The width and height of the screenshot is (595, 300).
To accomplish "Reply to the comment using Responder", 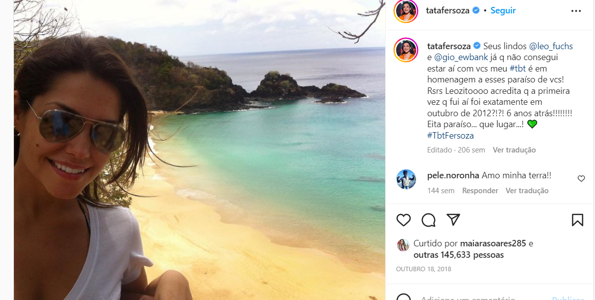I will [x=480, y=190].
